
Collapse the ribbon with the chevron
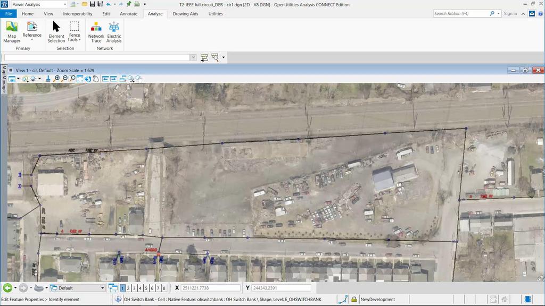click(x=523, y=14)
